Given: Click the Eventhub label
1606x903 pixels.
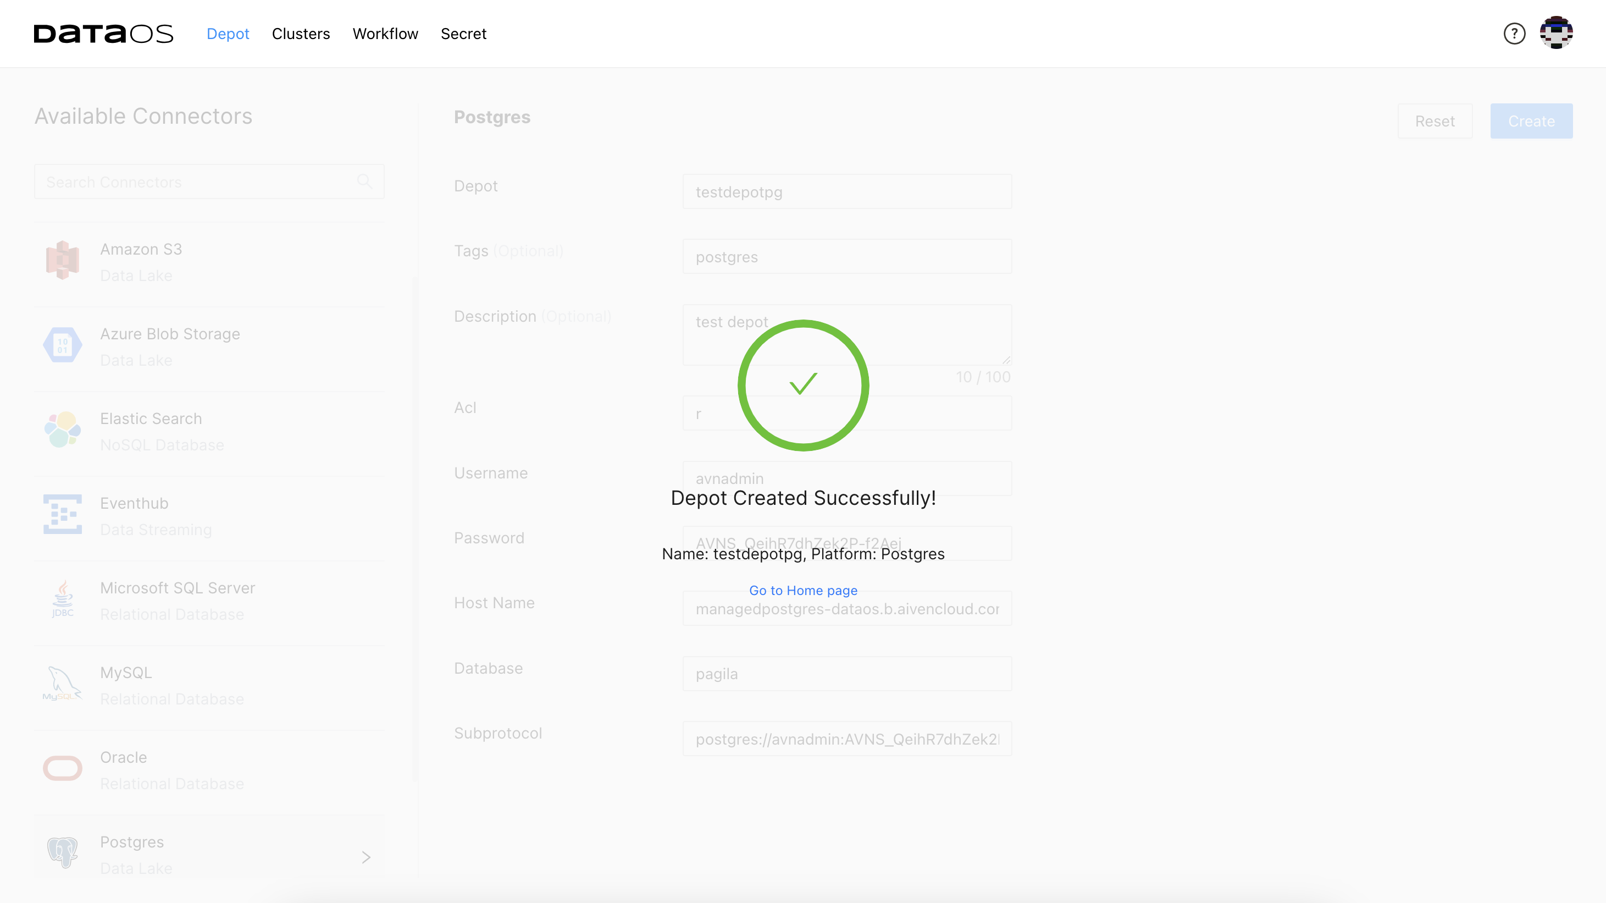Looking at the screenshot, I should coord(134,503).
